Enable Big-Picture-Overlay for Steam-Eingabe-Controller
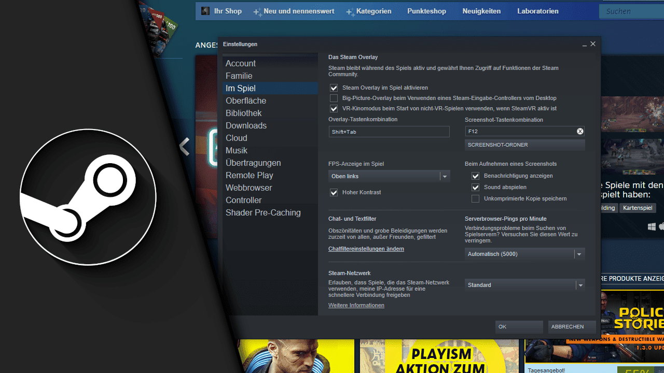This screenshot has height=373, width=664. point(334,98)
